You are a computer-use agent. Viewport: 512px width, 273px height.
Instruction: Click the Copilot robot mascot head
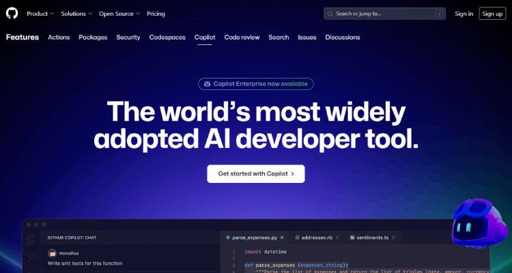(481, 222)
